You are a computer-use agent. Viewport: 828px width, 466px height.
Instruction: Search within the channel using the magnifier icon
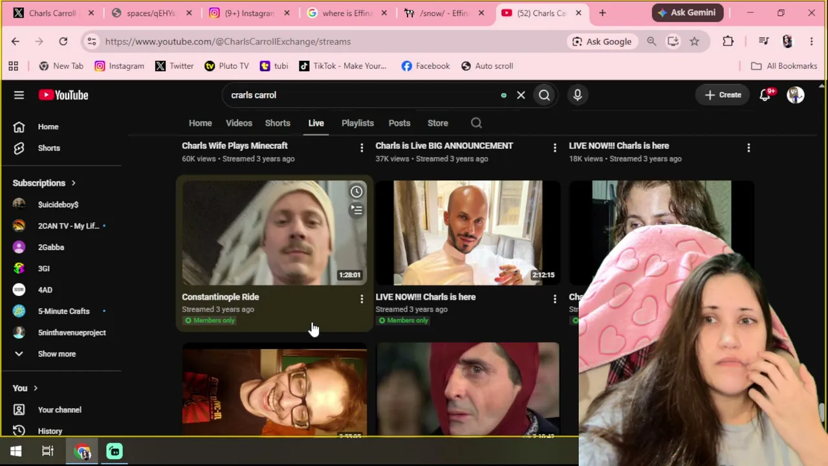coord(476,123)
